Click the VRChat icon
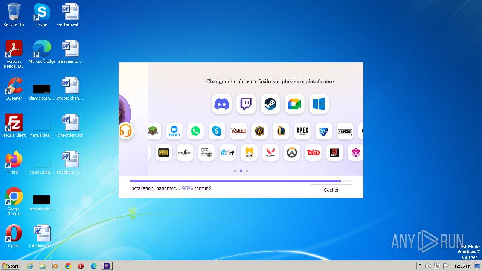 point(345,131)
